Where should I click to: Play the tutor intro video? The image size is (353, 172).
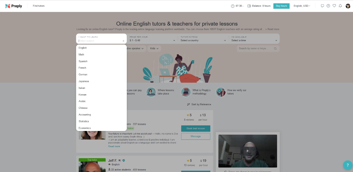tap(247, 151)
